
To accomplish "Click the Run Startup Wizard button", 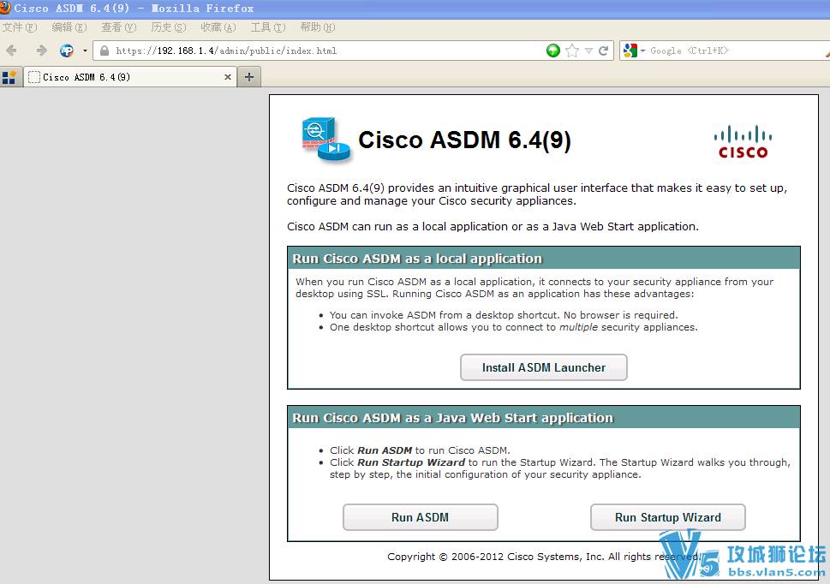I will pos(668,517).
